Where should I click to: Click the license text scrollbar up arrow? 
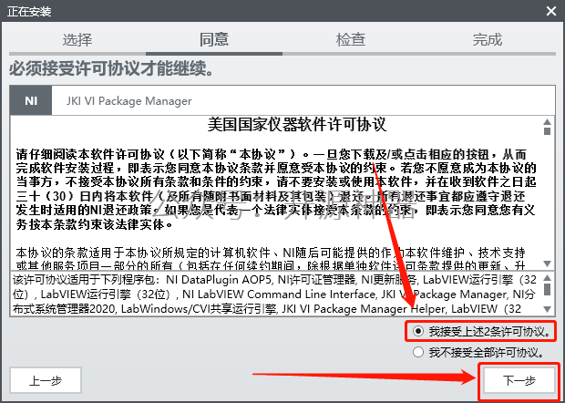tap(547, 121)
